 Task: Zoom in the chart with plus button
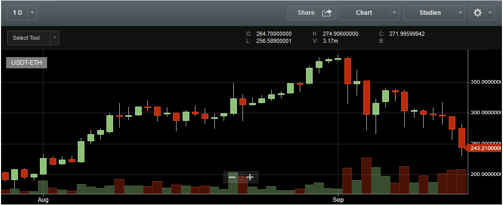[x=250, y=177]
